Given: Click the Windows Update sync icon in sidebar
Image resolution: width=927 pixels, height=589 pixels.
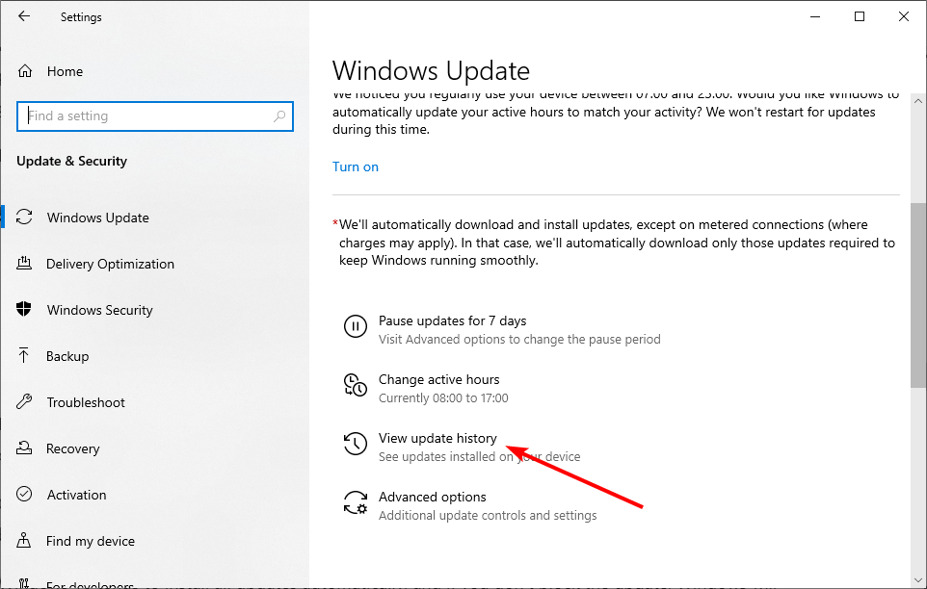Looking at the screenshot, I should (x=25, y=218).
